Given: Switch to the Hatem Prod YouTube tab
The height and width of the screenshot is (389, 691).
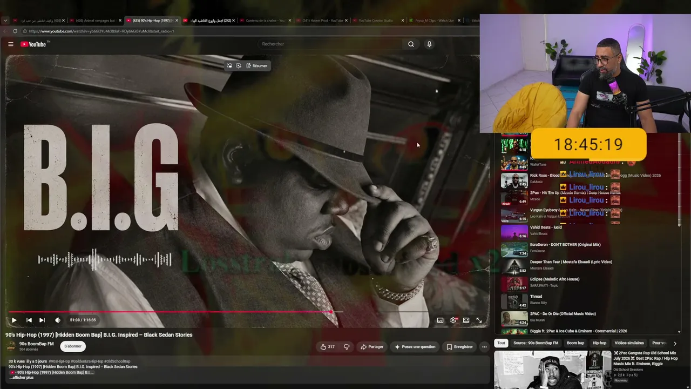Looking at the screenshot, I should [x=323, y=21].
